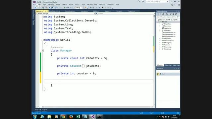This screenshot has height=119, width=212.
Task: Select ClassDiagram1.cd in Solution Explorer
Action: [170, 32]
